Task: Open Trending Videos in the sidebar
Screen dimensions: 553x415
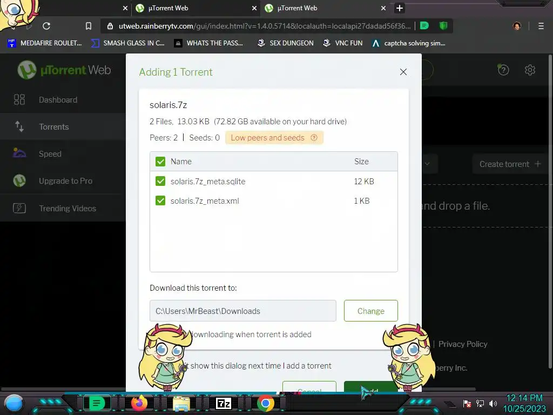Action: 63,208
